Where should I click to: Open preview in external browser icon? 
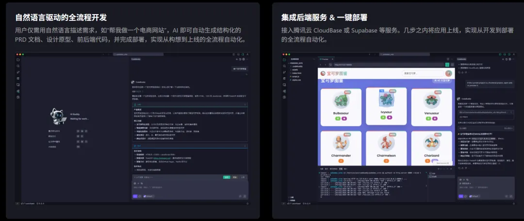click(453, 65)
